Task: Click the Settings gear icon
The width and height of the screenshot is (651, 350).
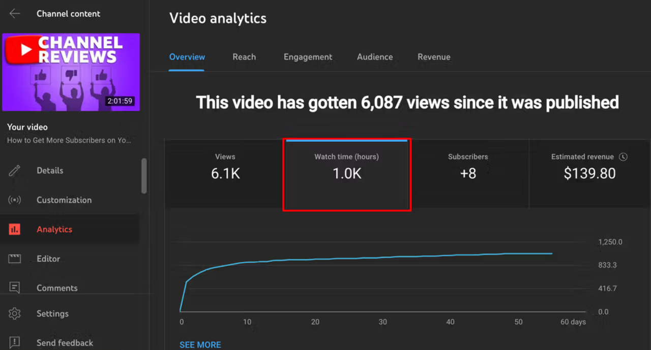Action: click(15, 314)
